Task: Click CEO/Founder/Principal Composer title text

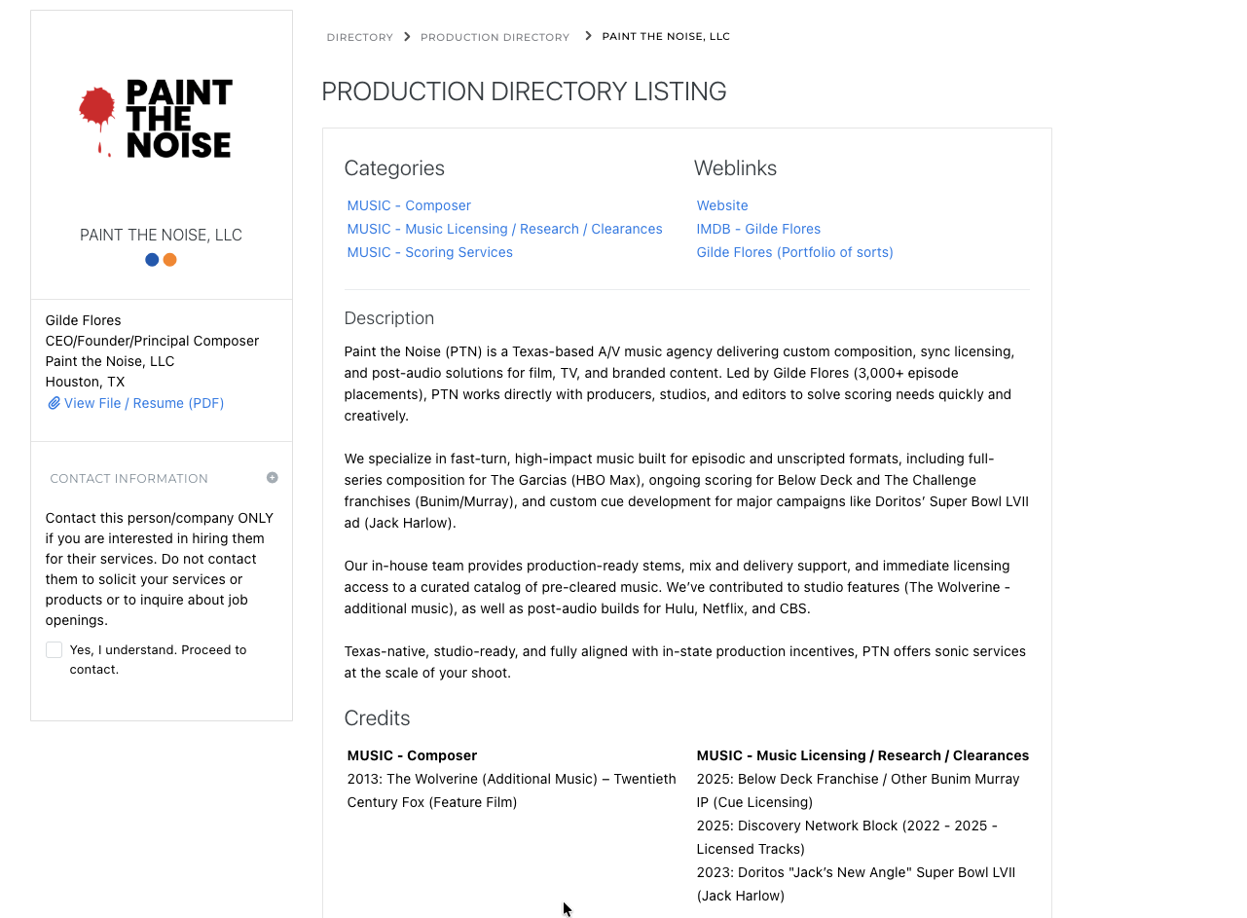Action: click(152, 341)
